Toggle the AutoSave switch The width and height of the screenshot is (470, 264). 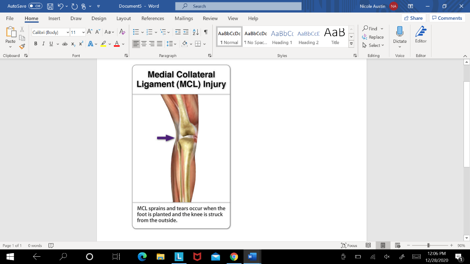click(x=35, y=6)
